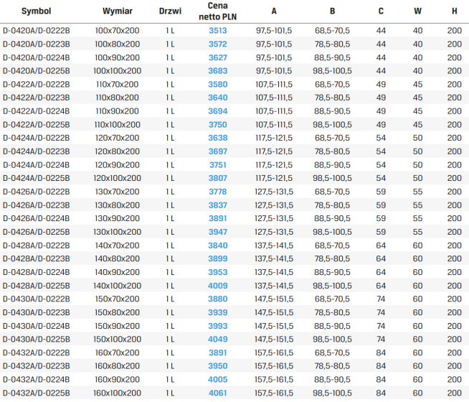Select symbol D-0426A/D-0223B
Image resolution: width=469 pixels, height=402 pixels.
pyautogui.click(x=36, y=205)
